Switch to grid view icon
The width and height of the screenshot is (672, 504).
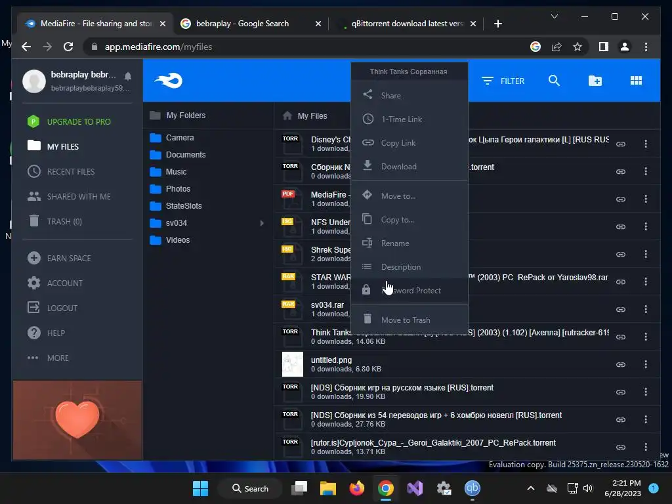(636, 81)
